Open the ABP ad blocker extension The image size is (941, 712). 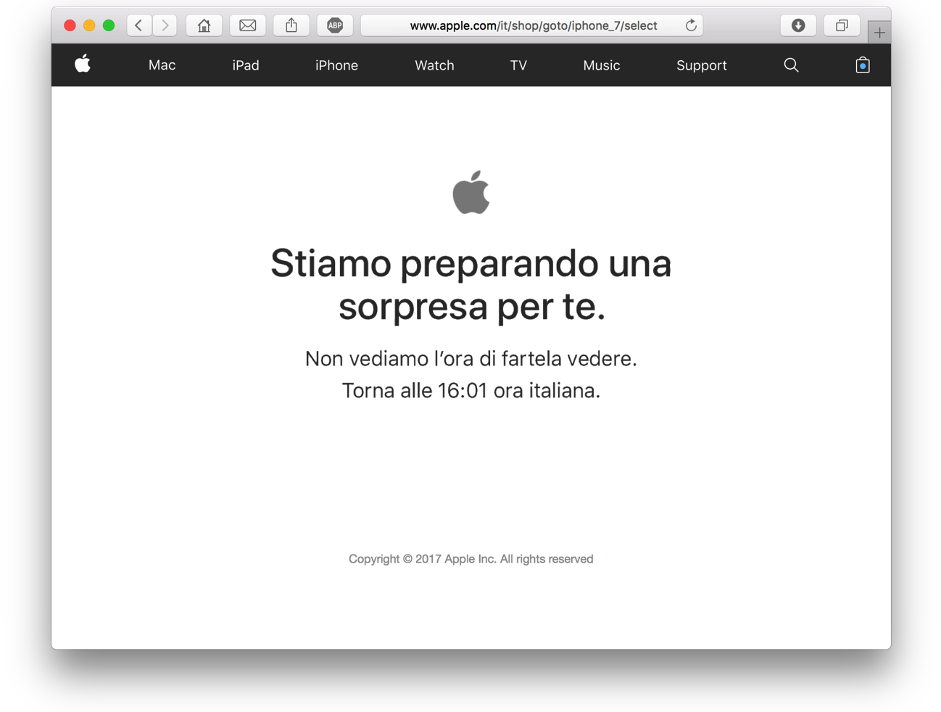[x=334, y=25]
